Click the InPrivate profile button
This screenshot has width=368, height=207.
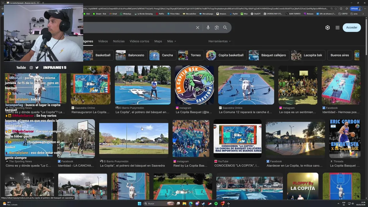356,9
